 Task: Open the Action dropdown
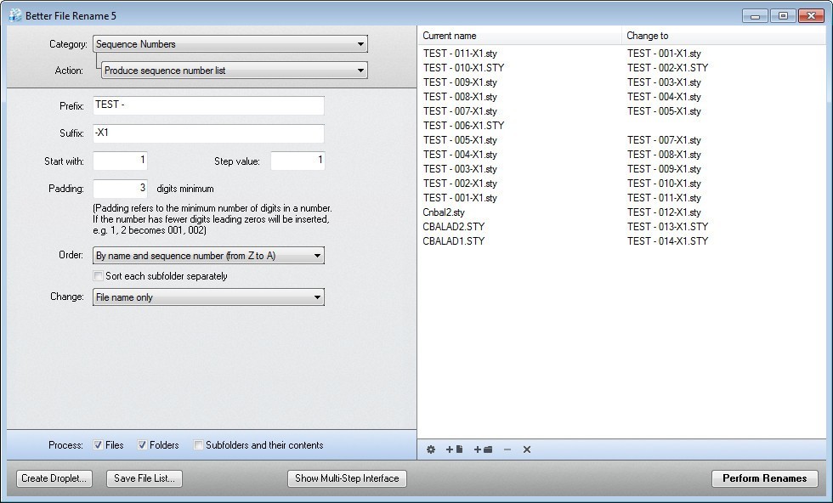click(x=235, y=71)
